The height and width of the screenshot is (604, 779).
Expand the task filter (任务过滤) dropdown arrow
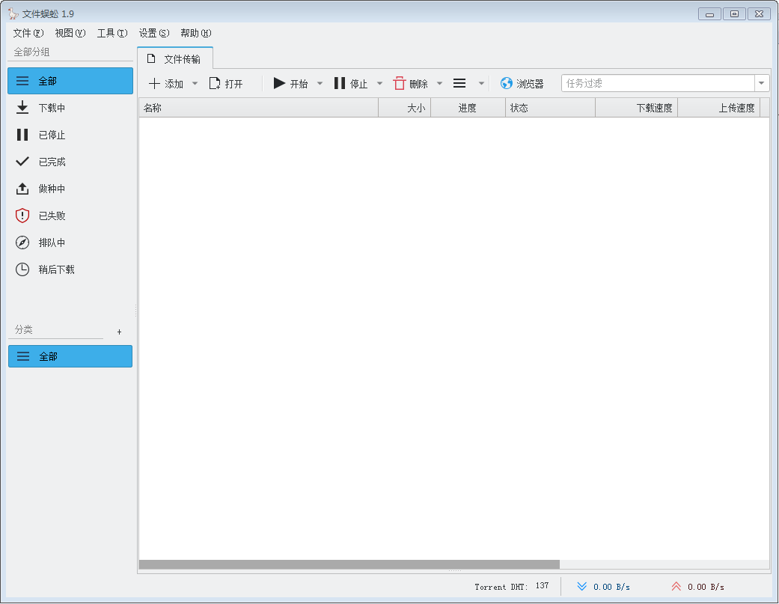[762, 84]
